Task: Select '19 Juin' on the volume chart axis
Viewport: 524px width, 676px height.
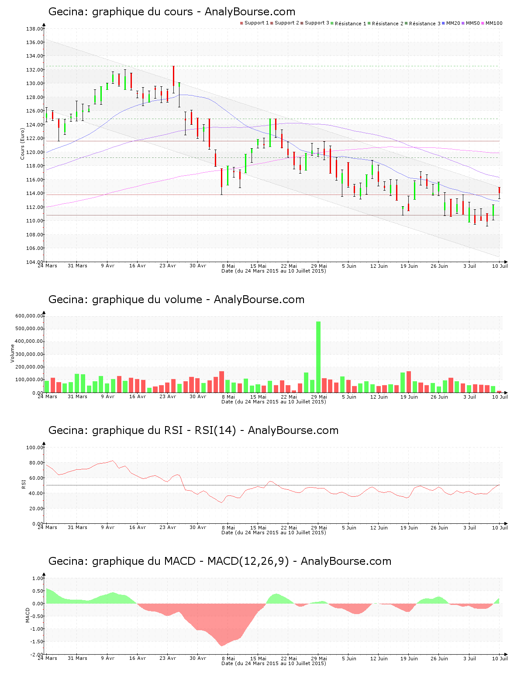Action: click(409, 396)
